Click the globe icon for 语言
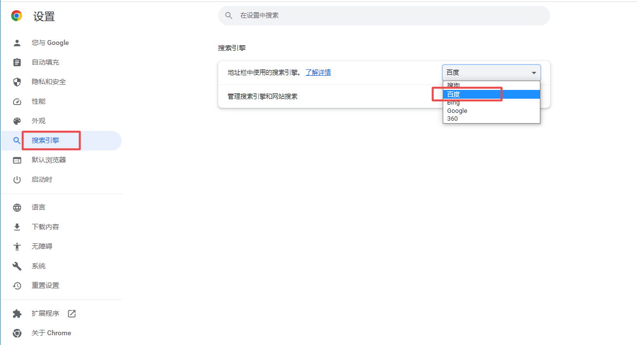 point(17,208)
